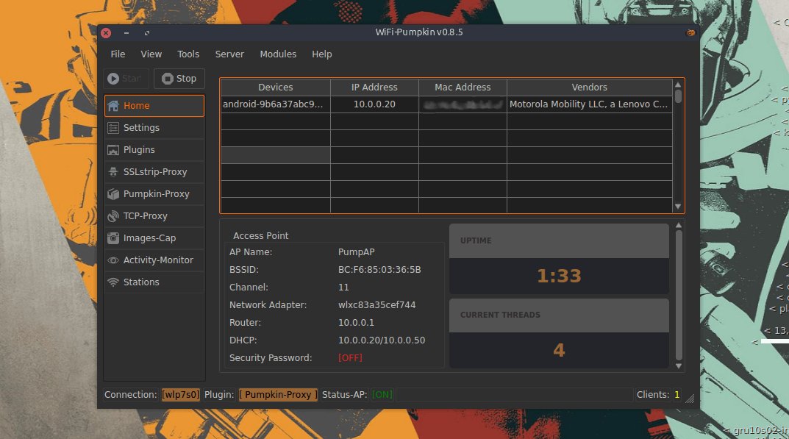Select the android-9b6a37abc9 device row

click(x=274, y=104)
